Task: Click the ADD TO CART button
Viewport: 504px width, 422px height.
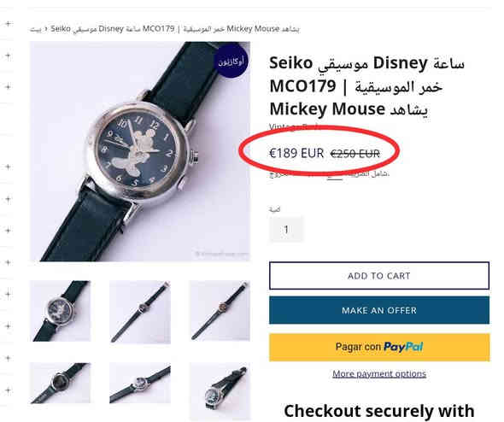Action: tap(379, 276)
